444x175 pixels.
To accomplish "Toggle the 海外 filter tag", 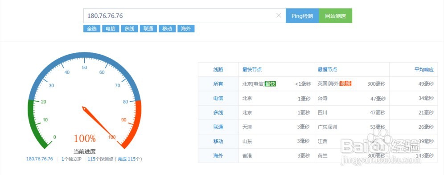I will coord(186,29).
